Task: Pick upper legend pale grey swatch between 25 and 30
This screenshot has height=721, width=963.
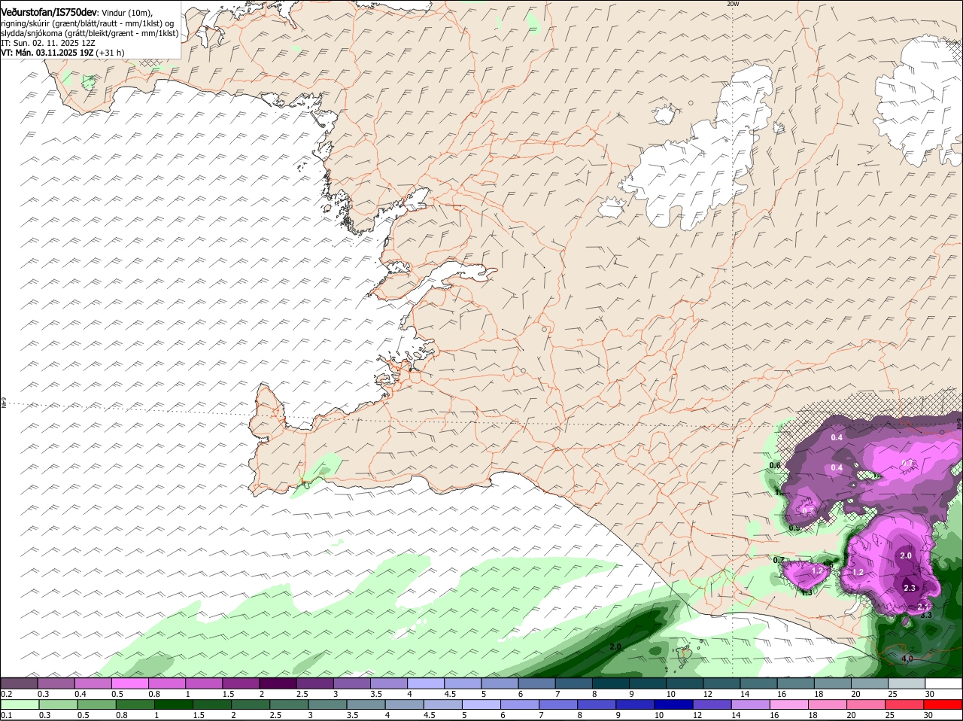Action: click(907, 683)
